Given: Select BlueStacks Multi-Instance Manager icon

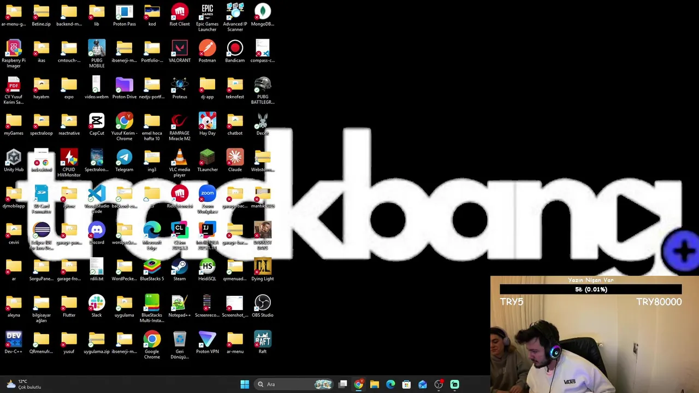Looking at the screenshot, I should click(x=152, y=309).
